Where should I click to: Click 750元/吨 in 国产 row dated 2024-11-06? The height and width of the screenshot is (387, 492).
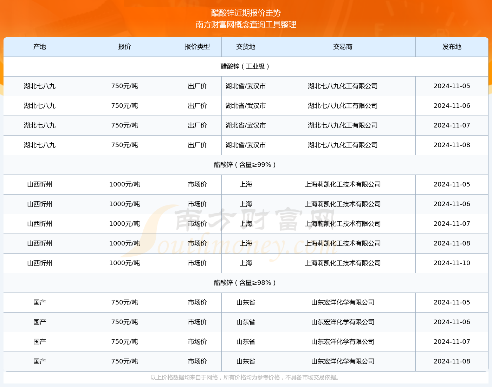pyautogui.click(x=124, y=322)
